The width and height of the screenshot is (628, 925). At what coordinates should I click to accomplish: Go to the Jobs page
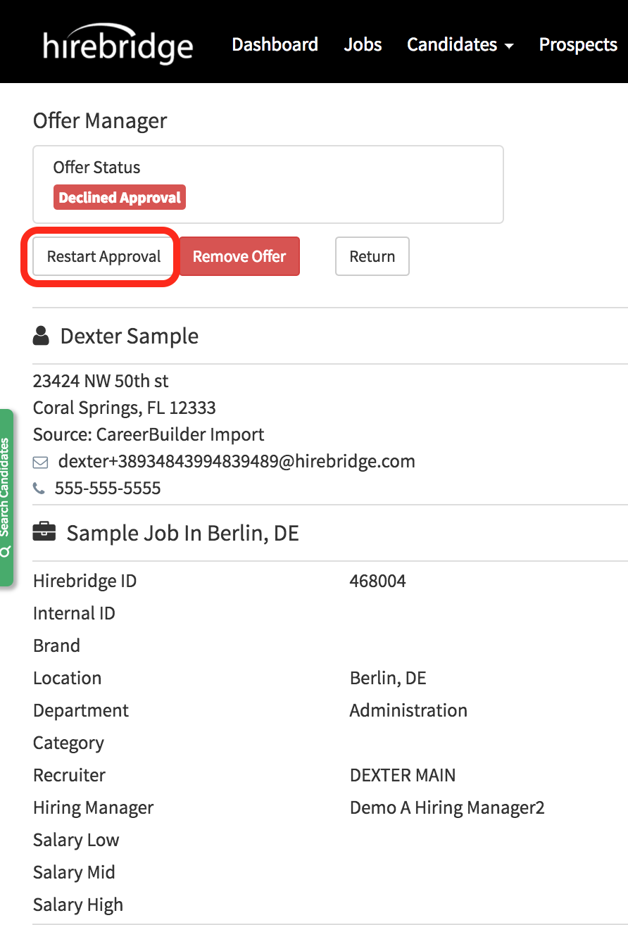pos(363,44)
